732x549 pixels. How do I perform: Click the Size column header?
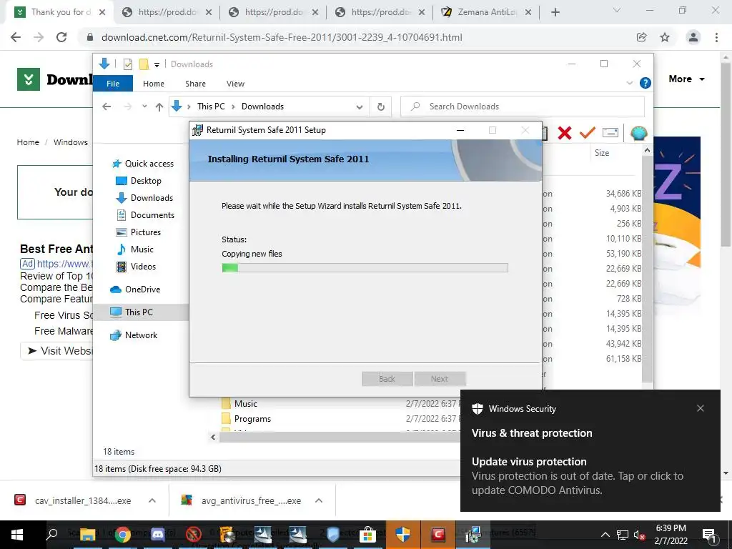(x=602, y=153)
